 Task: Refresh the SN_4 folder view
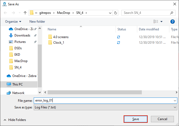[x=116, y=13]
